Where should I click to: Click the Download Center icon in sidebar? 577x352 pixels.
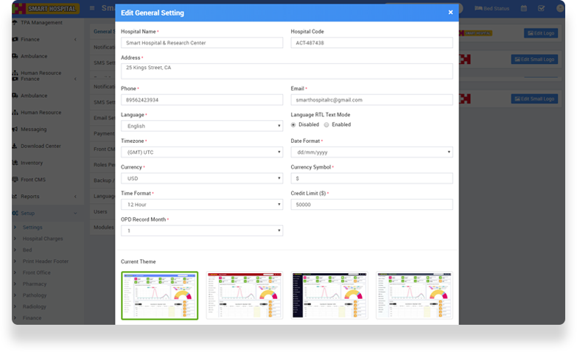tap(15, 146)
